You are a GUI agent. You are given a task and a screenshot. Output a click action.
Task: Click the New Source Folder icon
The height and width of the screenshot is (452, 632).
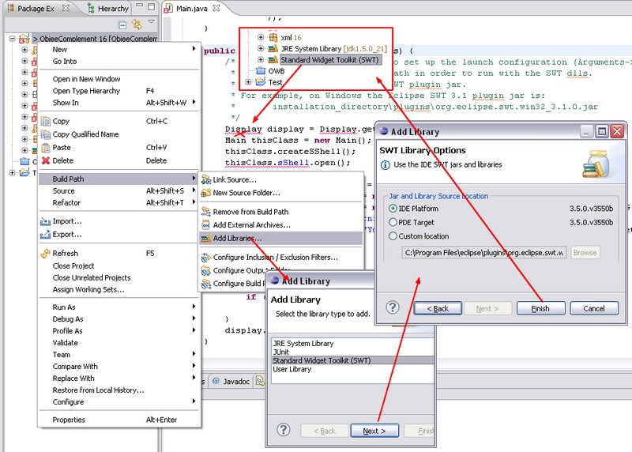[x=205, y=193]
